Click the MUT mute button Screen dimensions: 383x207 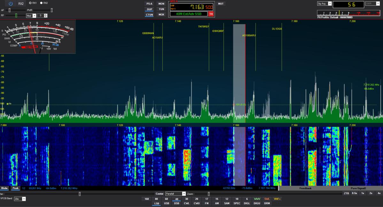pos(220,4)
